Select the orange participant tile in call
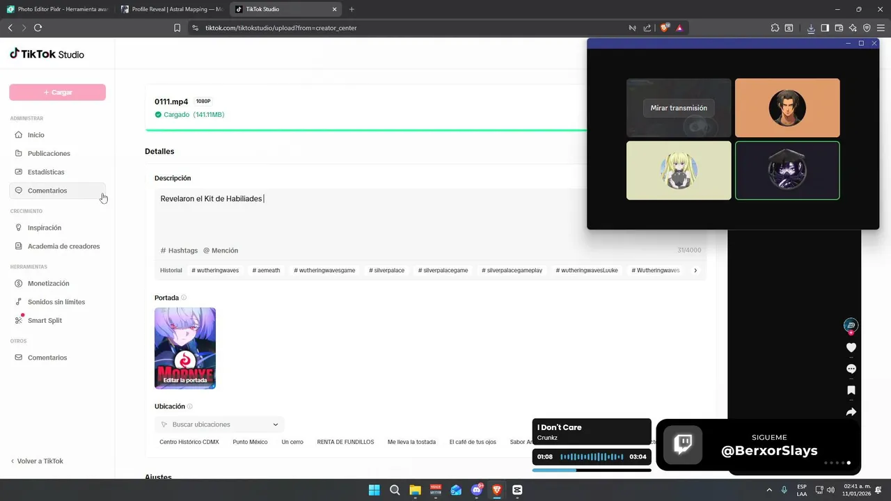 (787, 108)
